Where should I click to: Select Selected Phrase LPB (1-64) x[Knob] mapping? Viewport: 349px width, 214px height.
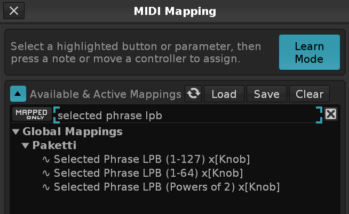coord(148,173)
